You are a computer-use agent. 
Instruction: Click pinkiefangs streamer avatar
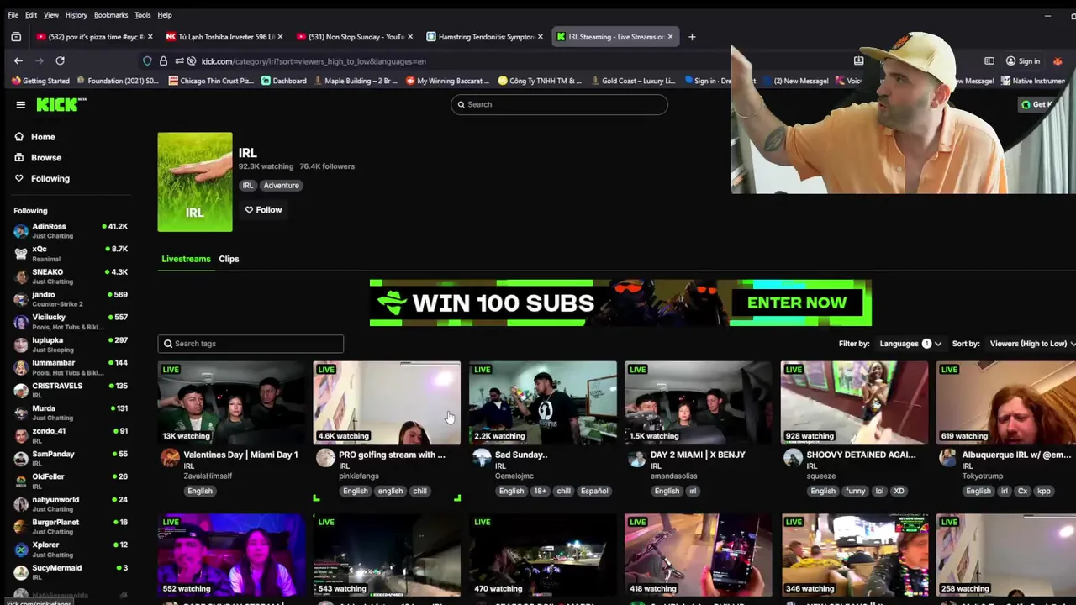pos(325,457)
